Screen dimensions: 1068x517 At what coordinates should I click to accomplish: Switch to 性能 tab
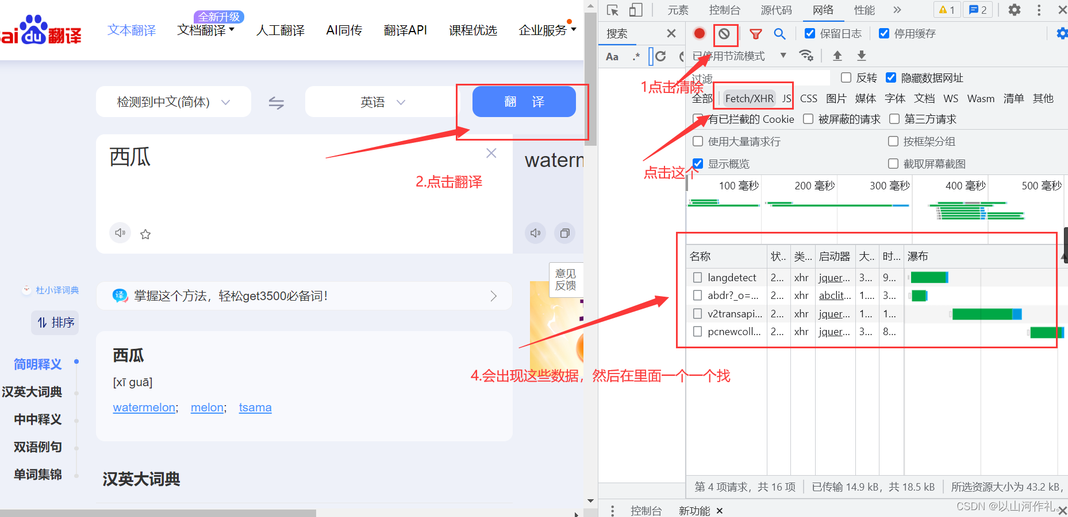pos(864,10)
